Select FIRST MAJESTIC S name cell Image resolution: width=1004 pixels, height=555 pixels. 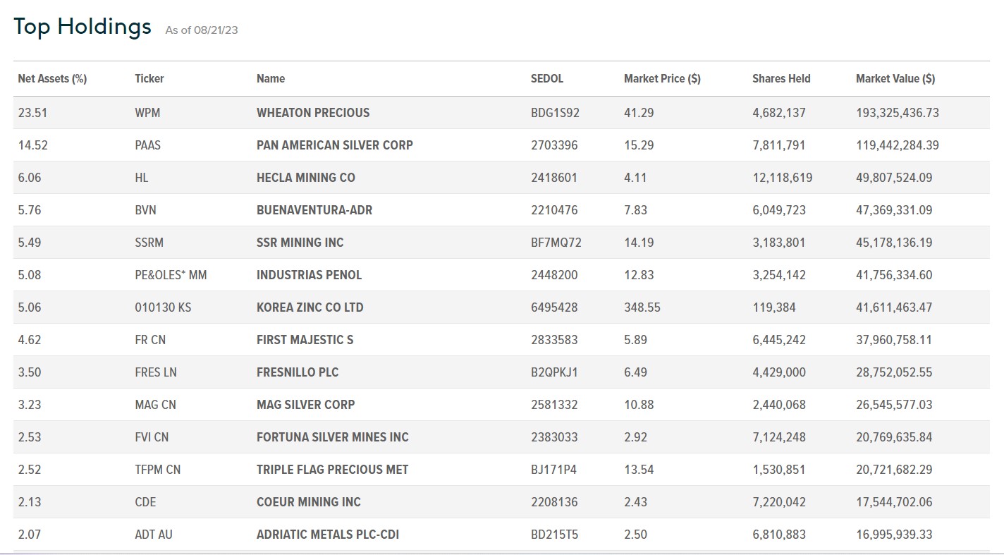pos(305,340)
